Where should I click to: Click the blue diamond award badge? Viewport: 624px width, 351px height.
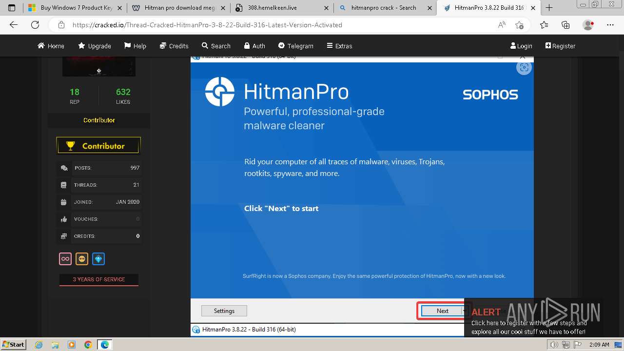click(98, 259)
